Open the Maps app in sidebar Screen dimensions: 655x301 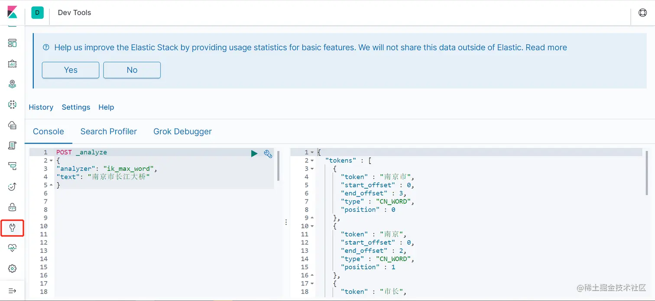pos(12,84)
